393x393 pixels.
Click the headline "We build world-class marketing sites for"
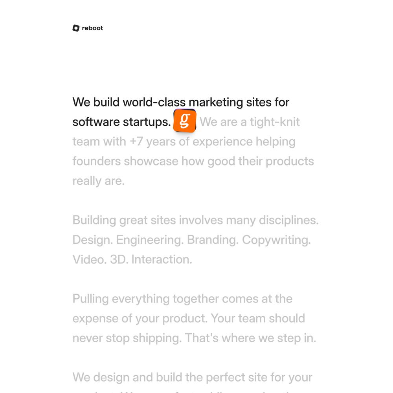(181, 102)
